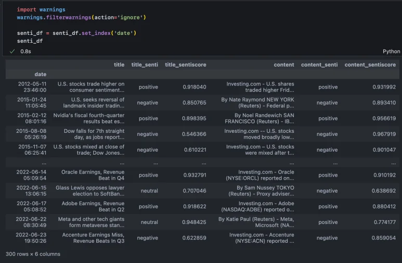402x263 pixels.
Task: Click the 'content_senti' column header
Action: pyautogui.click(x=319, y=65)
